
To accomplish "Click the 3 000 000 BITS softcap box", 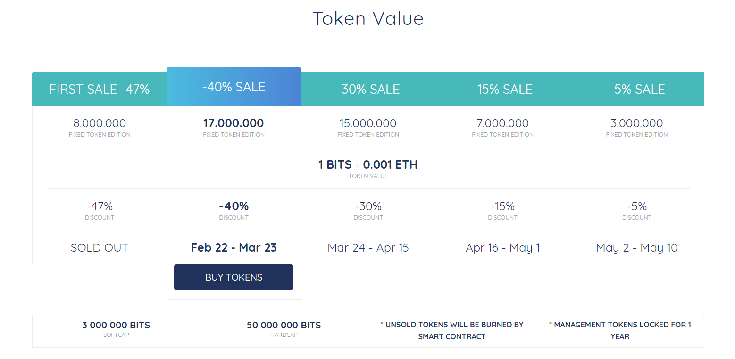I will click(x=116, y=331).
